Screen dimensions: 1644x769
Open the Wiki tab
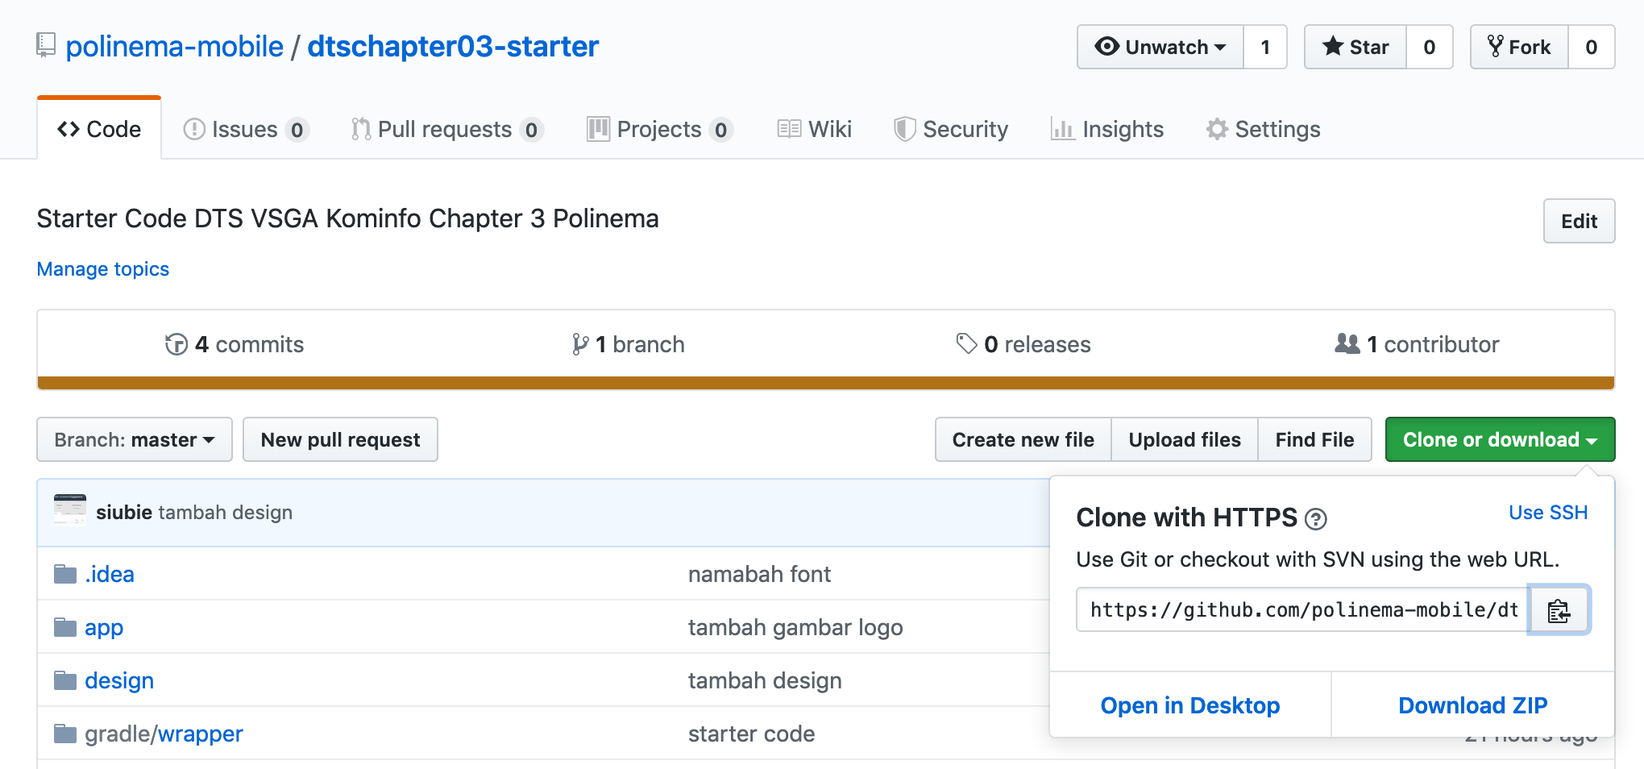814,129
